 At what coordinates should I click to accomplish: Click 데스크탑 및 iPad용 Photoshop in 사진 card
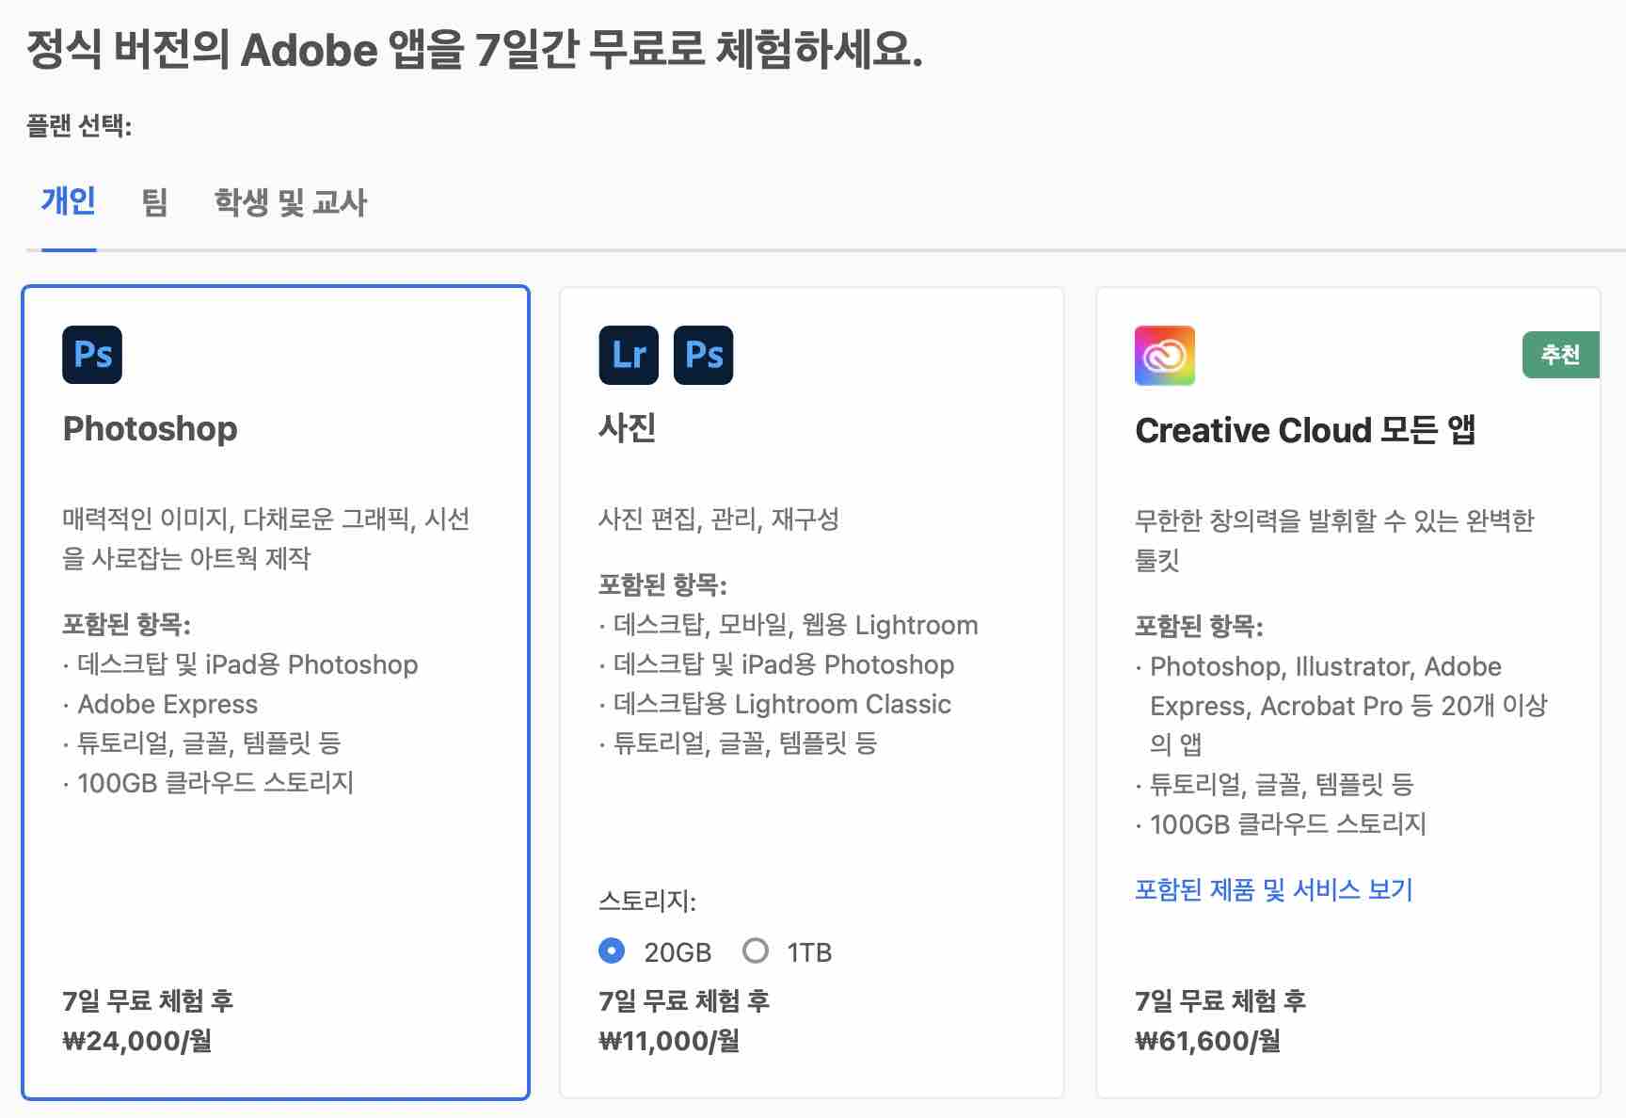click(784, 664)
